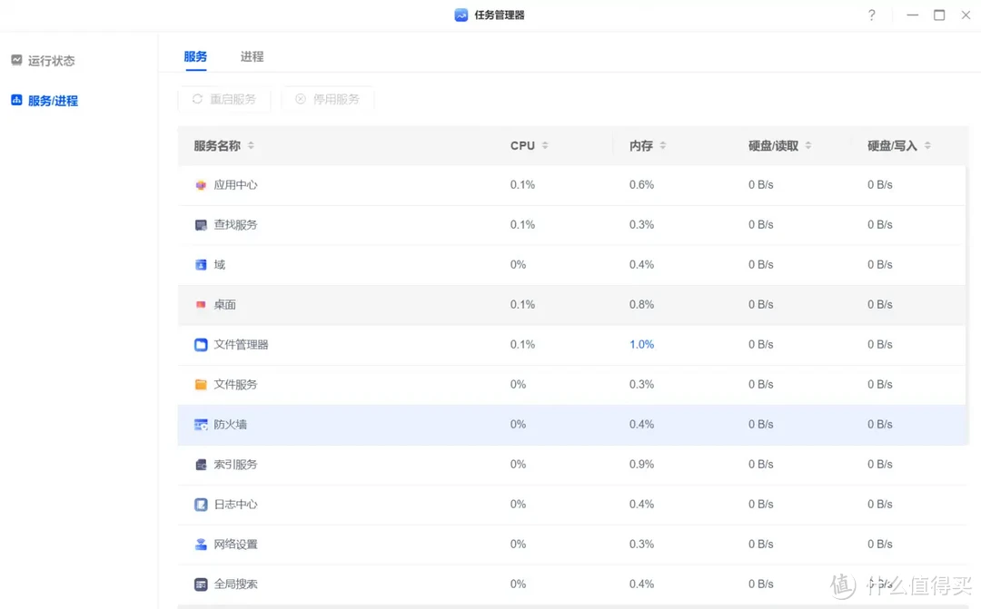Viewport: 981px width, 609px height.
Task: Toggle CPU column sorting order
Action: 547,144
